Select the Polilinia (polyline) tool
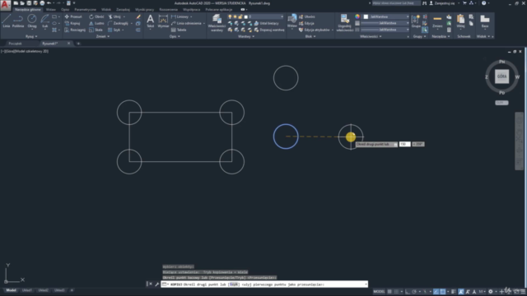 click(18, 21)
